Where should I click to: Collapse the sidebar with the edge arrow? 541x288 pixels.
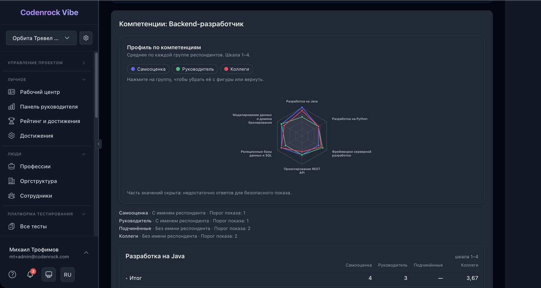[98, 144]
